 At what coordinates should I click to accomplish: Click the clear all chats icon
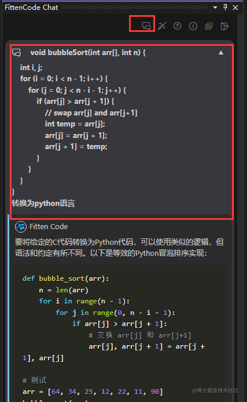pyautogui.click(x=209, y=26)
